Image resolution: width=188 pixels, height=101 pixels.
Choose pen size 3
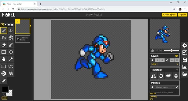coord(9,25)
